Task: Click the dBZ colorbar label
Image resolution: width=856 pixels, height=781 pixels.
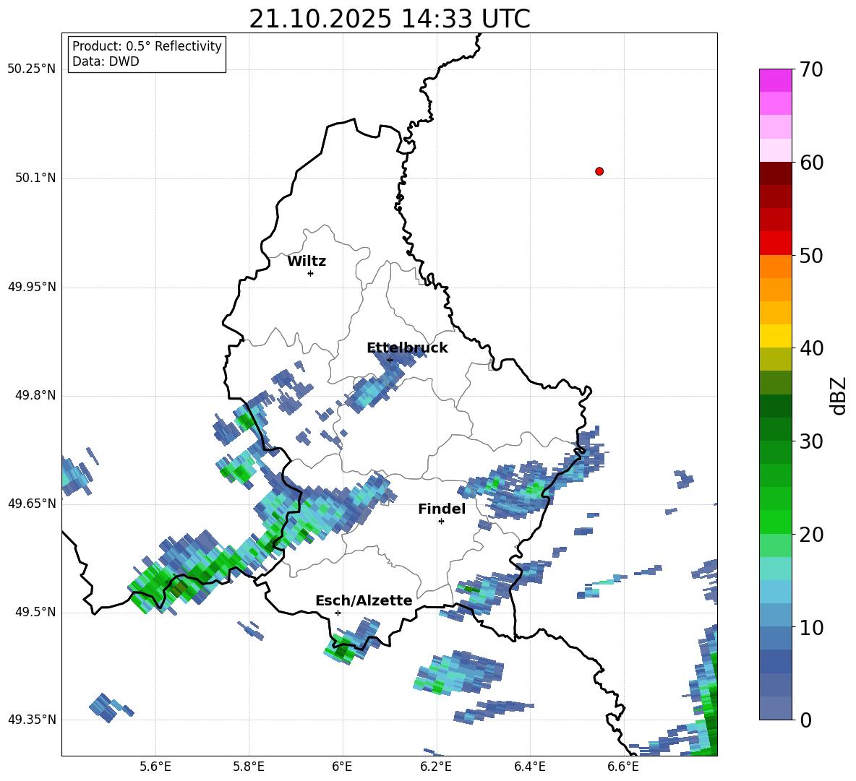Action: (x=839, y=395)
